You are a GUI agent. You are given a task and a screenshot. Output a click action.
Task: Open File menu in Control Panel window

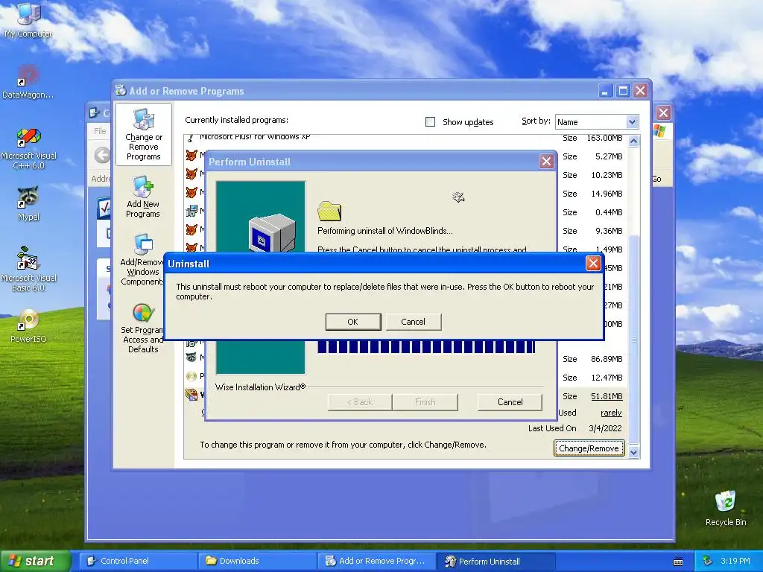click(100, 131)
